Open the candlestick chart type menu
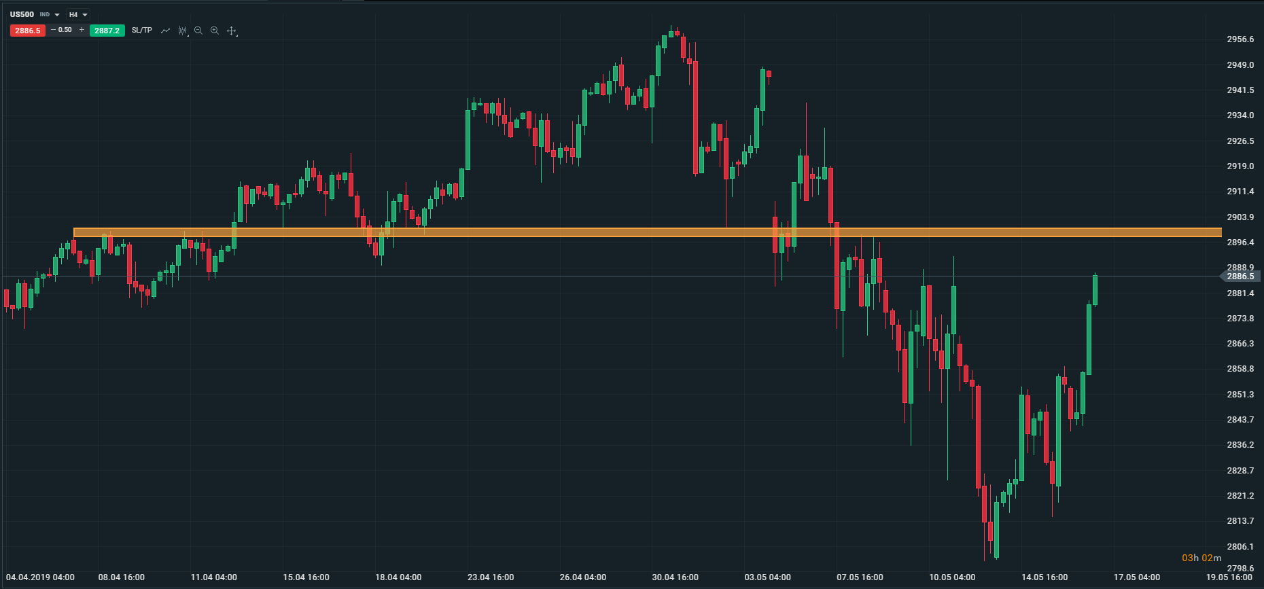Screen dimensions: 1264x589 coord(182,31)
